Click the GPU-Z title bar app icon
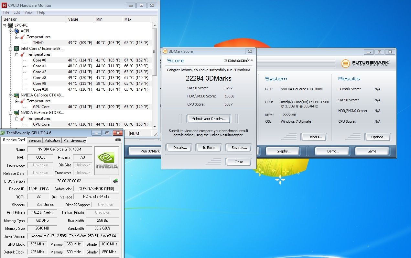 tap(3, 133)
